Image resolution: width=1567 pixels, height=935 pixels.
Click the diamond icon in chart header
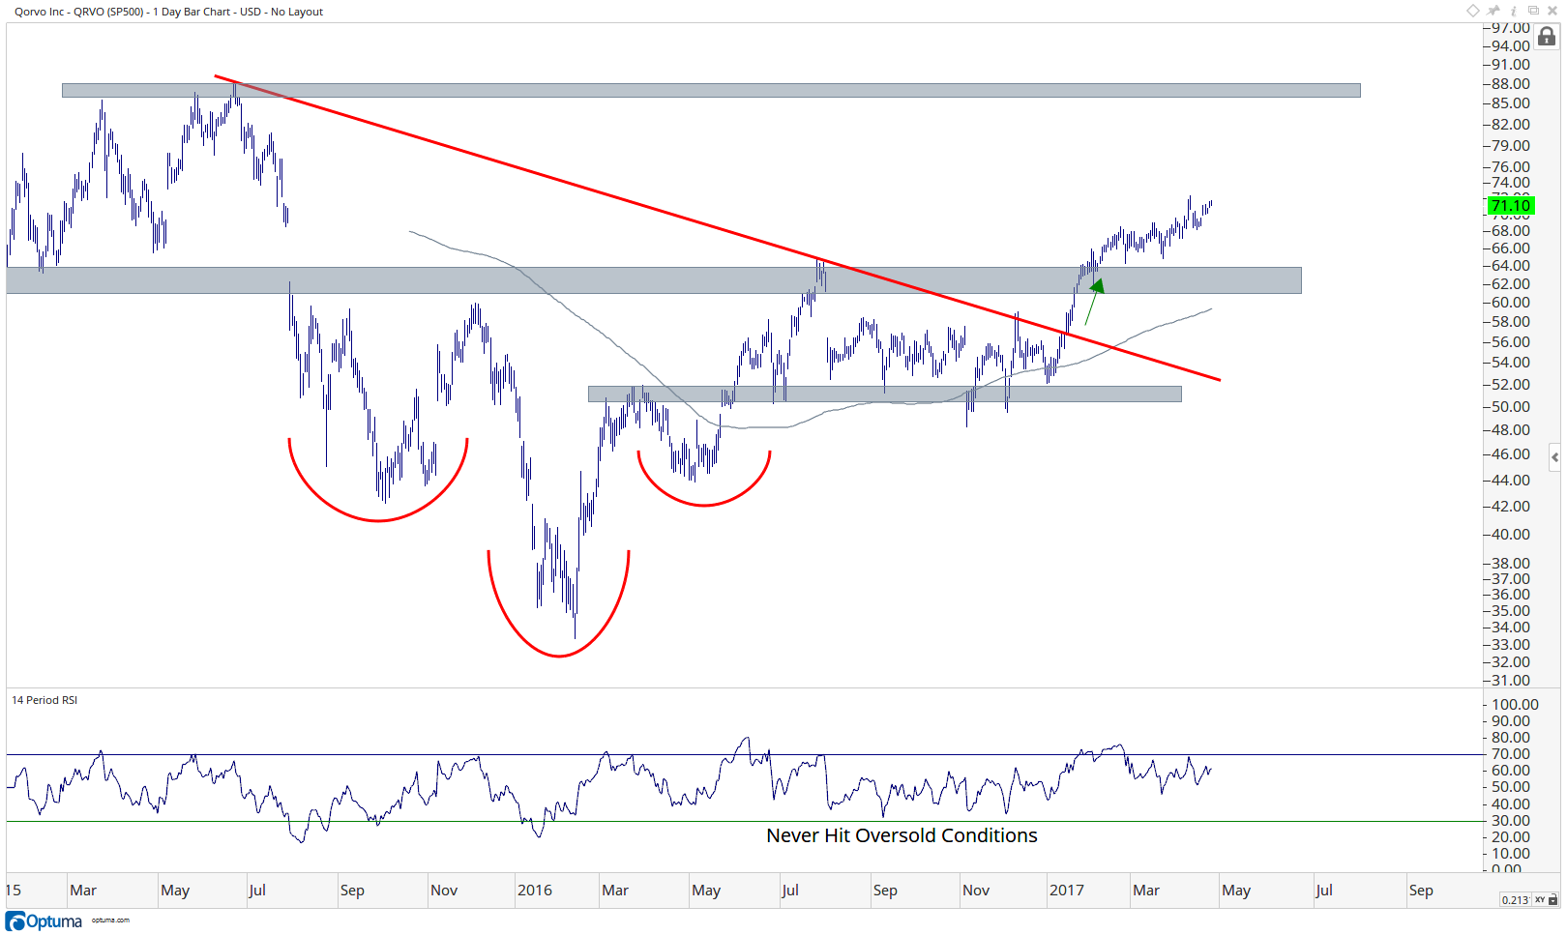[x=1473, y=11]
